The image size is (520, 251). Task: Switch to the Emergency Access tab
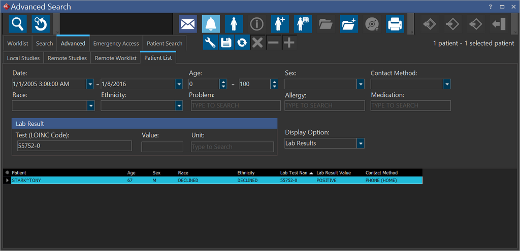point(116,44)
